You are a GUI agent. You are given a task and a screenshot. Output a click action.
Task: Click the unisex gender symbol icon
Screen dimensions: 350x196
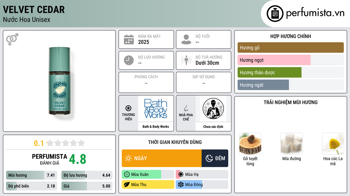(12, 39)
